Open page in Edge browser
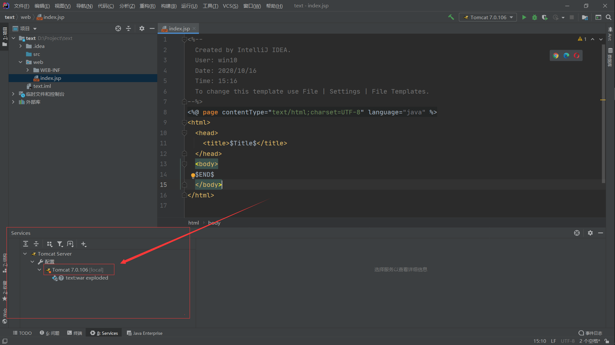Viewport: 615px width, 345px height. click(x=566, y=56)
